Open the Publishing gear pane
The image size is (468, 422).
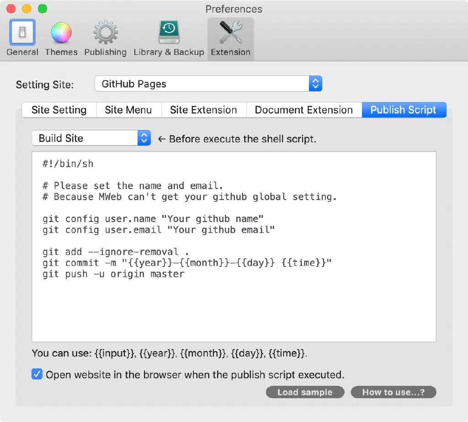[x=106, y=38]
